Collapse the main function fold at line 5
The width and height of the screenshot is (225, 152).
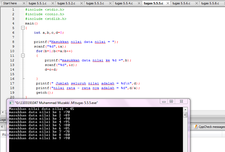coord(23,28)
